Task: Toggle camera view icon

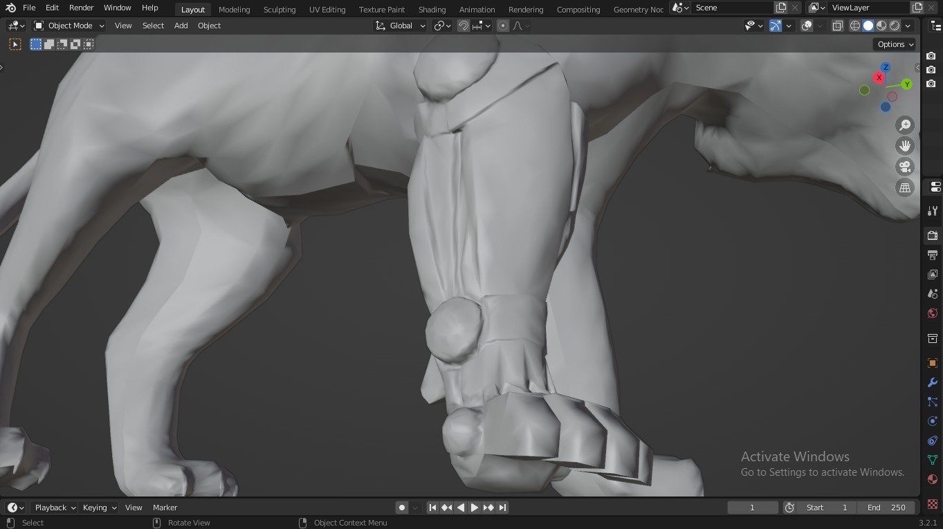Action: point(905,167)
